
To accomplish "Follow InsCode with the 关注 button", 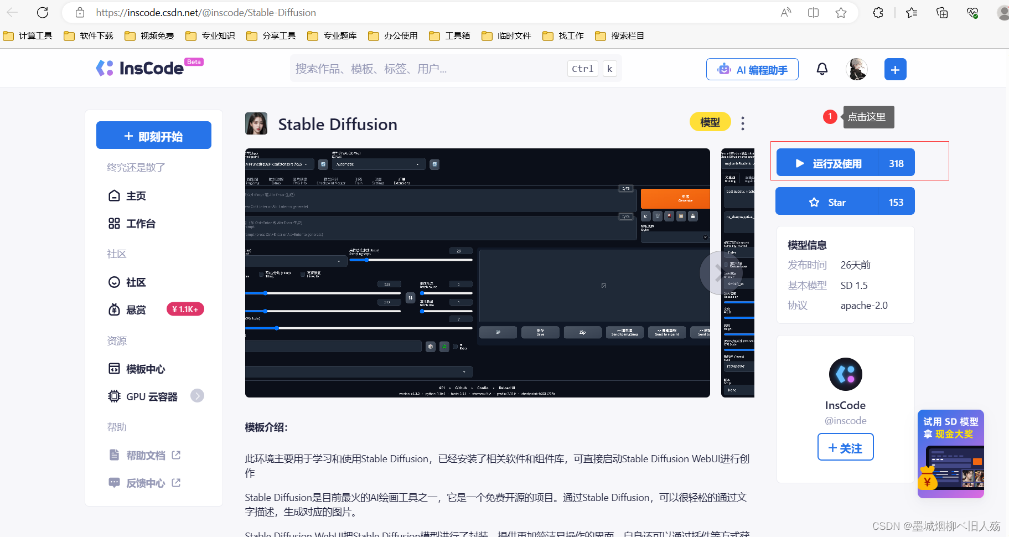I will (845, 447).
